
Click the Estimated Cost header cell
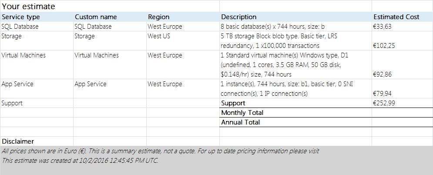403,17
